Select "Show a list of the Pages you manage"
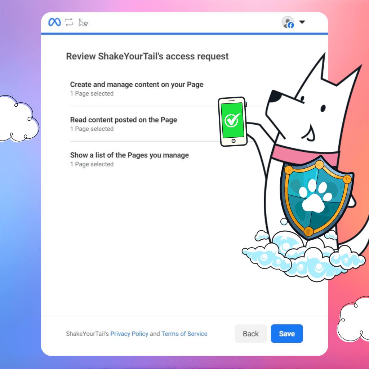Image resolution: width=369 pixels, height=369 pixels. click(x=129, y=155)
